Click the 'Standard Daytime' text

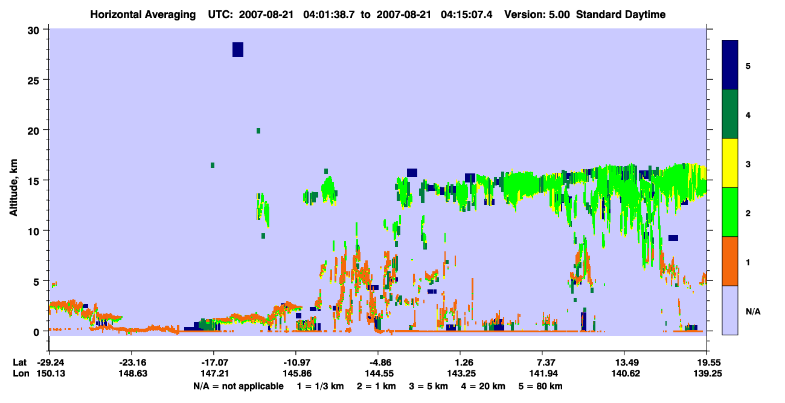coord(621,15)
